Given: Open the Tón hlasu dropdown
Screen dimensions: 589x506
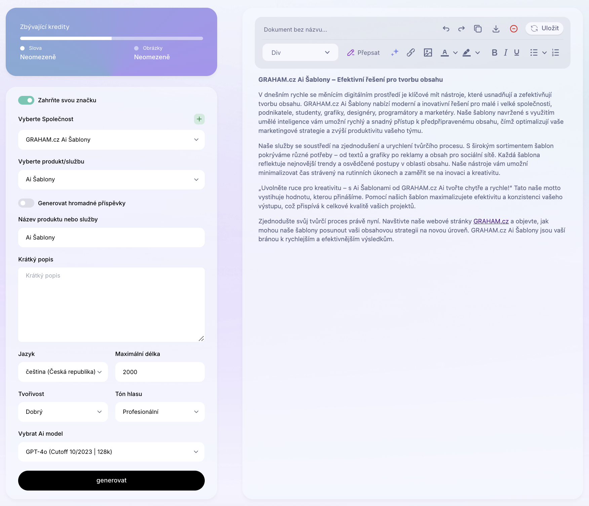Looking at the screenshot, I should 160,412.
